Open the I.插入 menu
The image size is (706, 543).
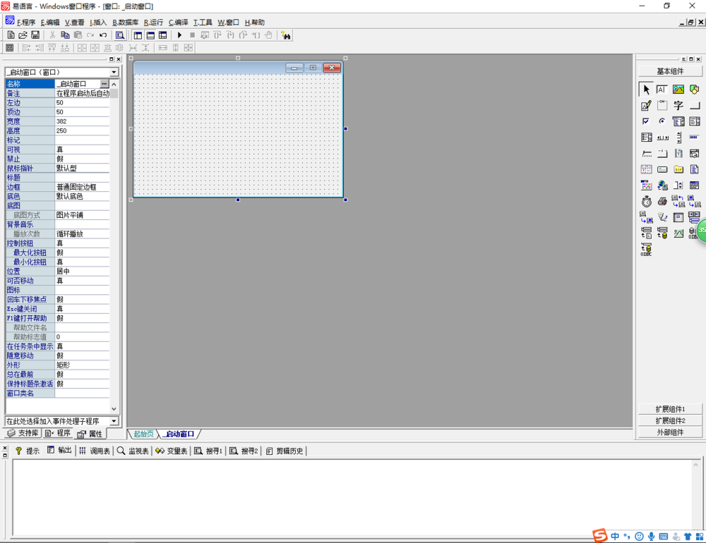click(x=98, y=22)
